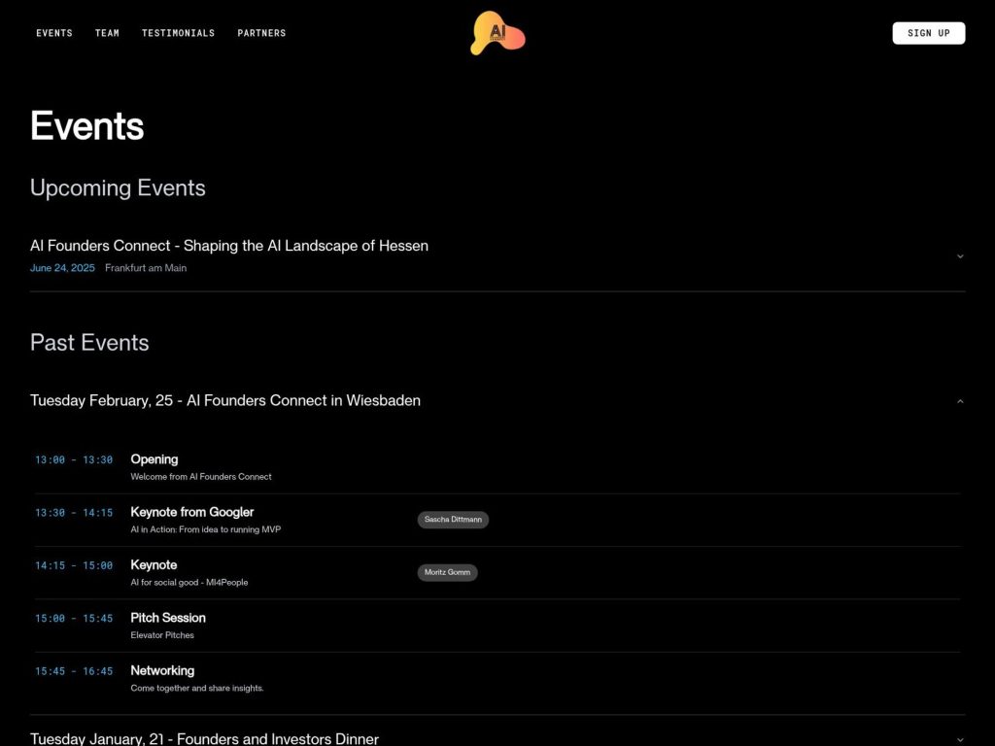
Task: Click the AI for social good keynote
Action: (154, 564)
